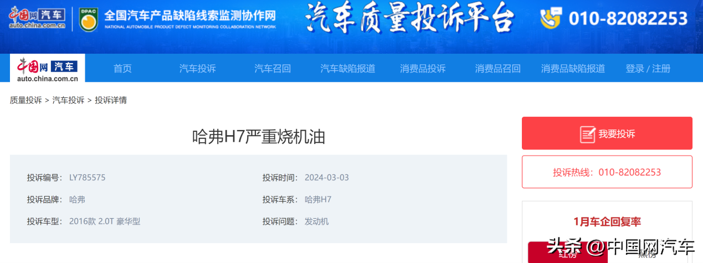The width and height of the screenshot is (703, 263).
Task: Click the 1月车企回复率 heading
Action: pyautogui.click(x=607, y=222)
